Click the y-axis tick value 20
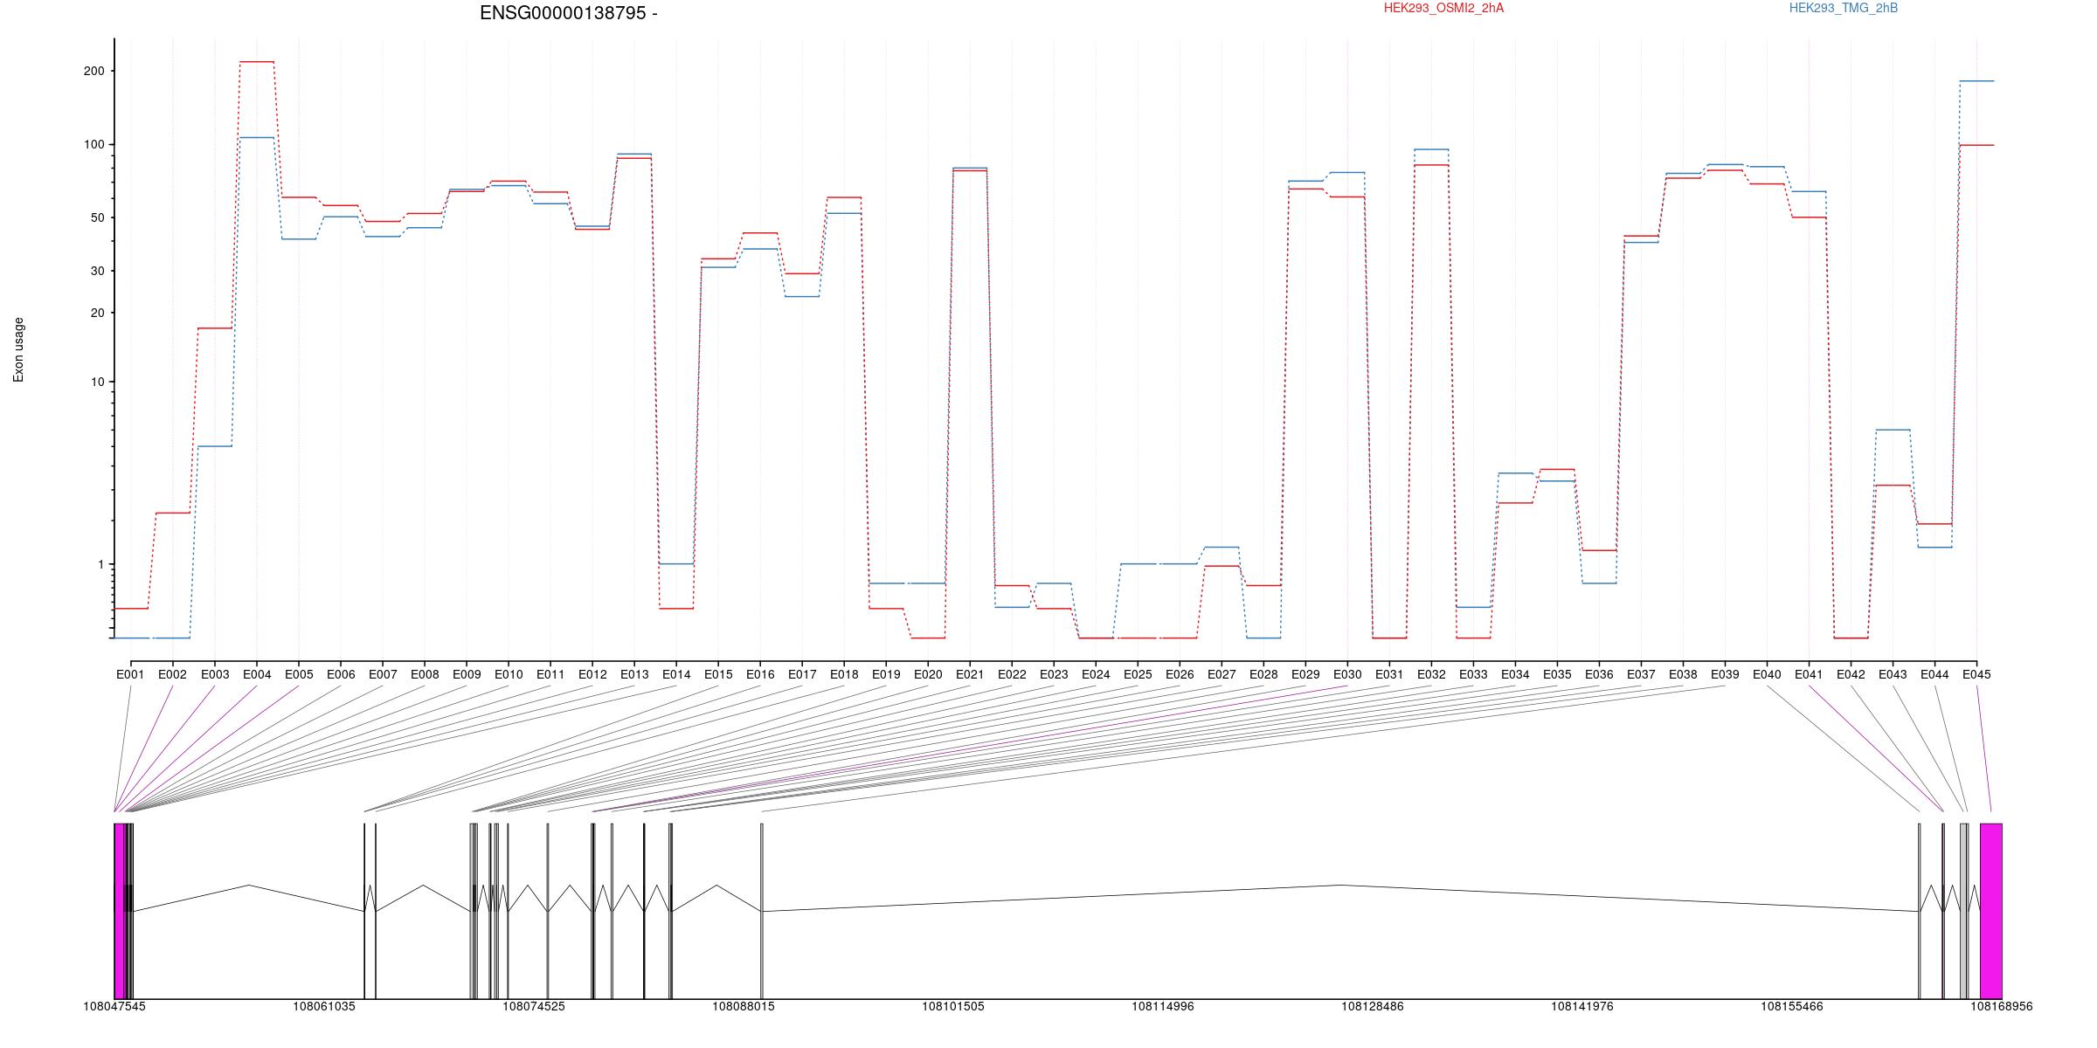This screenshot has width=2097, height=1048. click(x=96, y=313)
